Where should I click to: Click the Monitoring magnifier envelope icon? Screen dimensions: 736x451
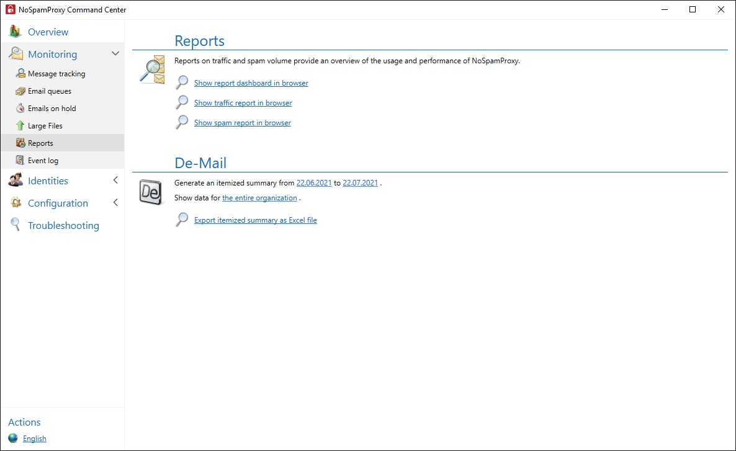pos(16,53)
